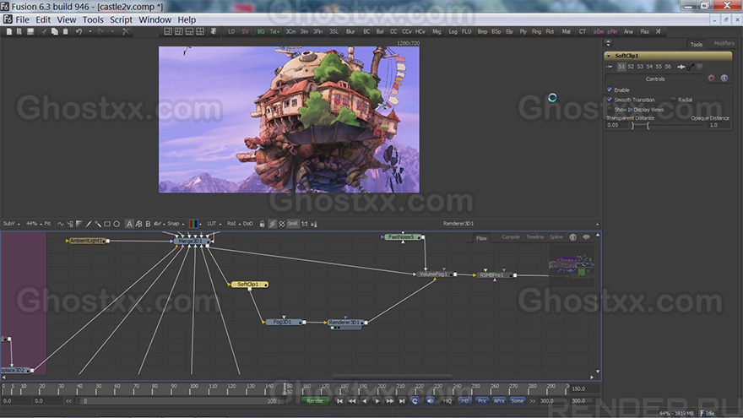Collapse the SoftClip1 tool header triangle
This screenshot has width=743, height=418.
pyautogui.click(x=609, y=56)
